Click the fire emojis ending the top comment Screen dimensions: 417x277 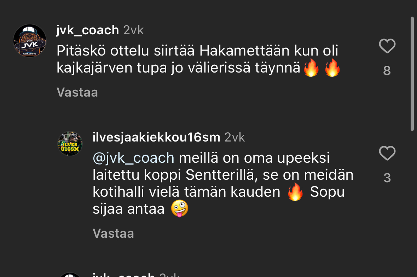point(322,68)
